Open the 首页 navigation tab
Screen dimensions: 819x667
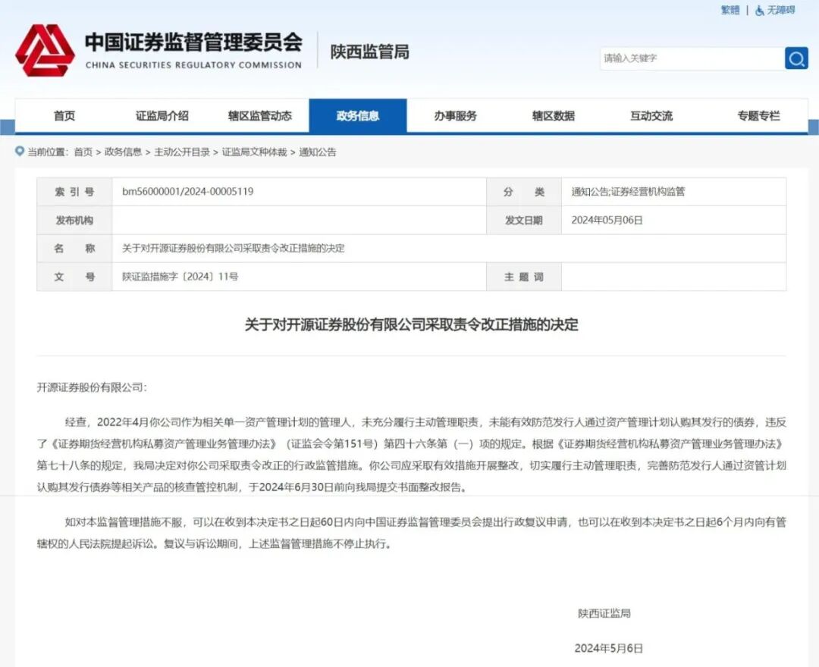(64, 115)
